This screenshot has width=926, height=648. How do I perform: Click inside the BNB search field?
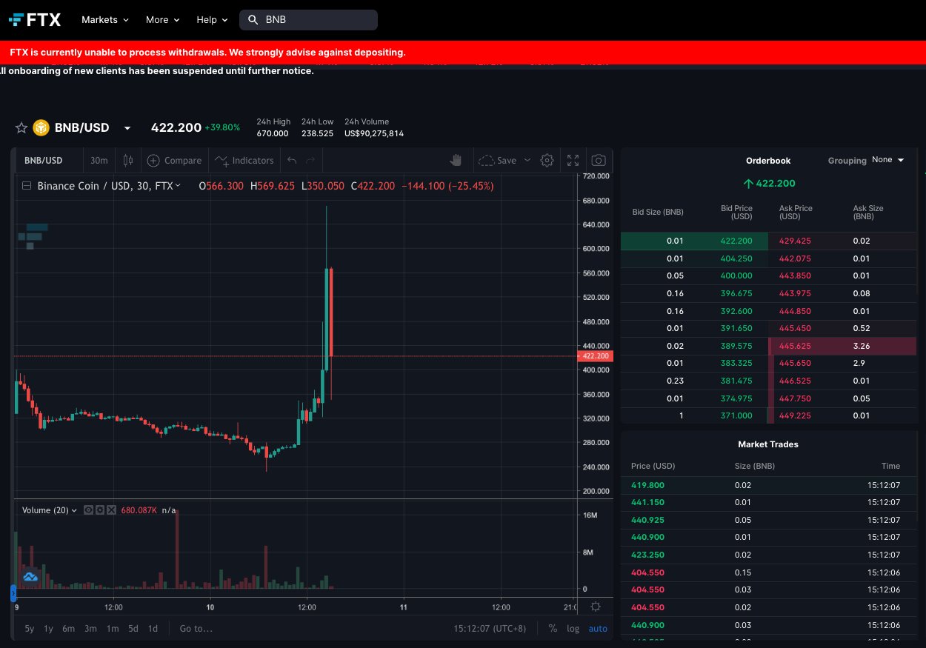(x=311, y=20)
